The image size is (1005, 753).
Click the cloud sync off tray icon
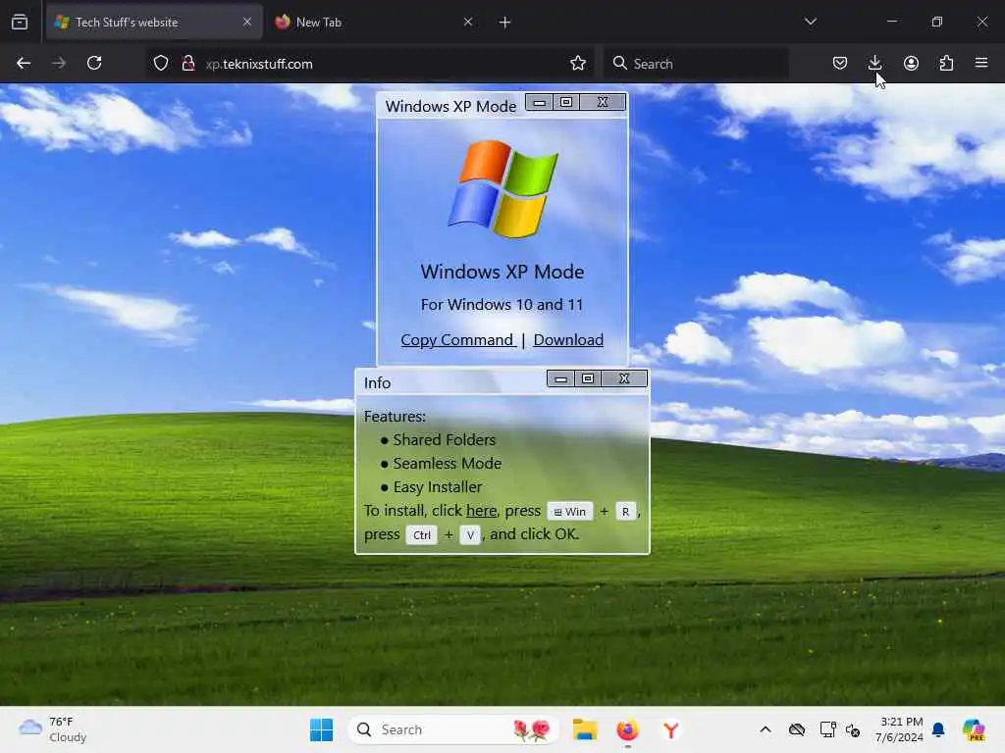(797, 729)
